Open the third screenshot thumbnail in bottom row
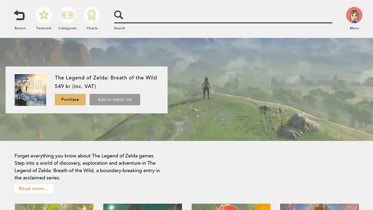The image size is (373, 210). pyautogui.click(x=231, y=207)
